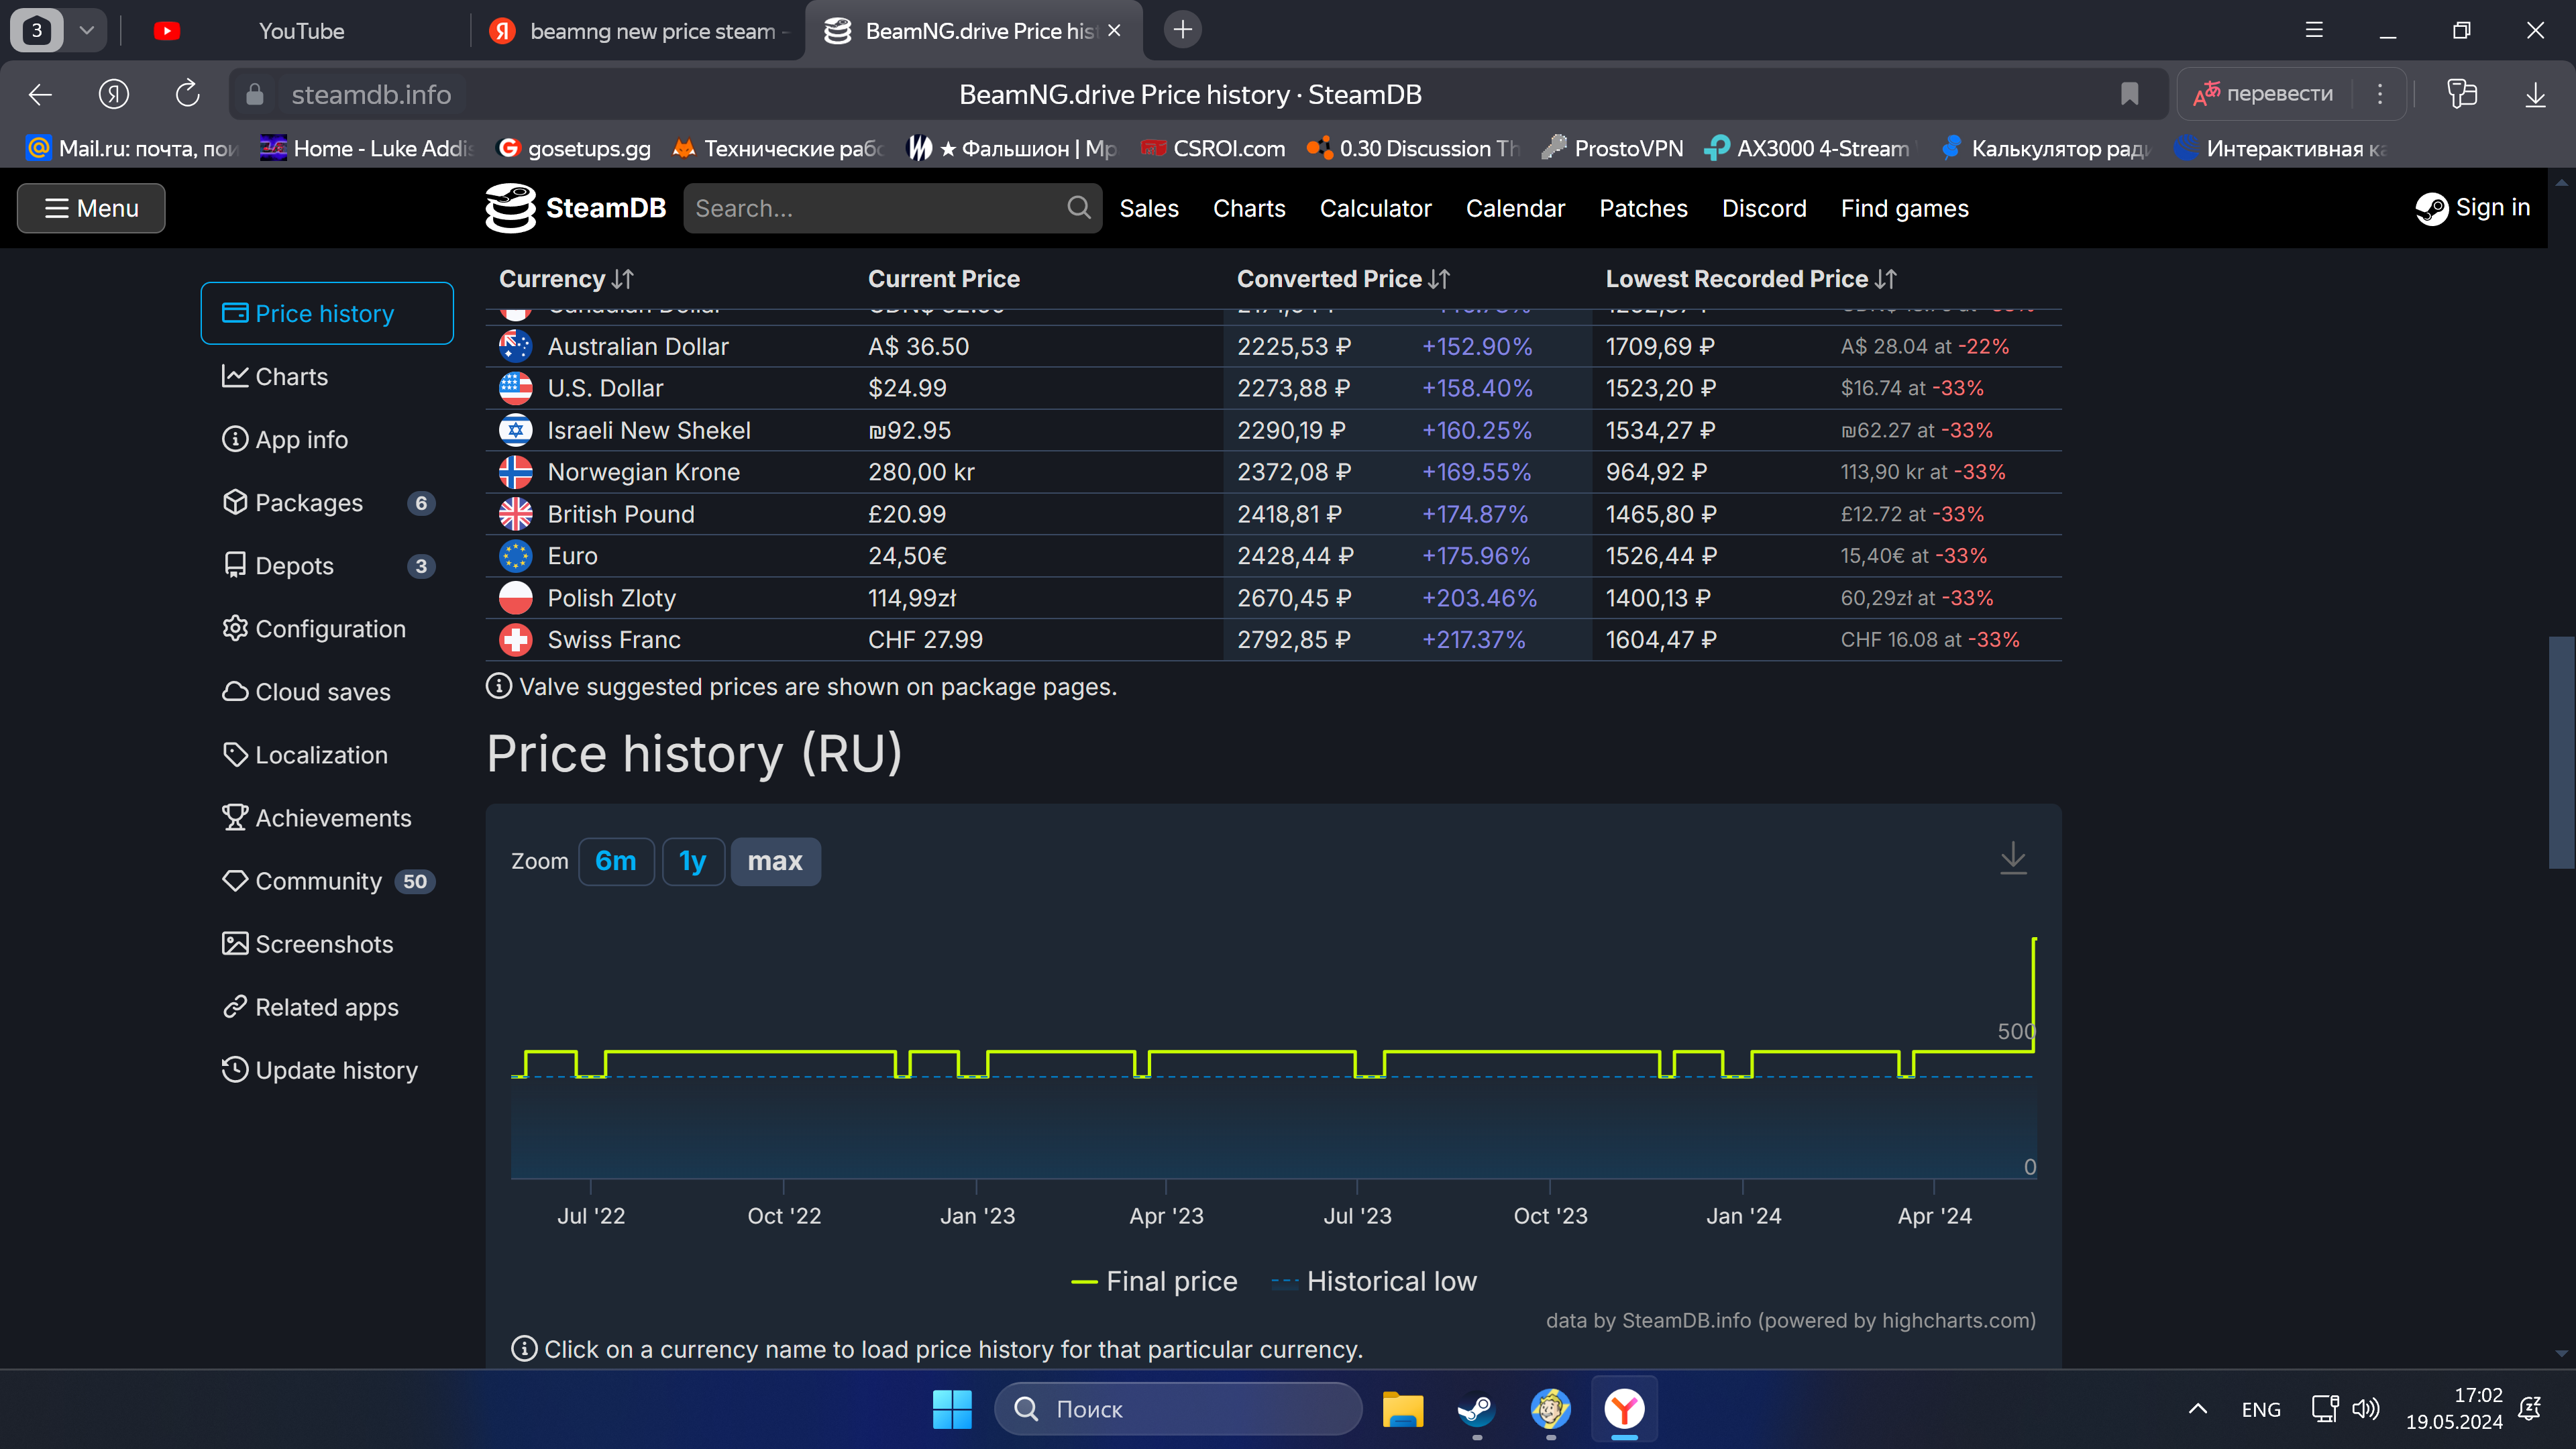Image resolution: width=2576 pixels, height=1449 pixels.
Task: Focus the Windows taskbar search box
Action: [1178, 1409]
